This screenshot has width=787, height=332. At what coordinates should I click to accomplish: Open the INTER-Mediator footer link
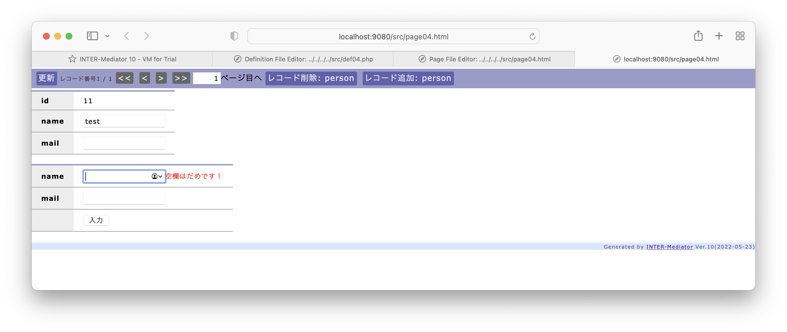pos(669,247)
